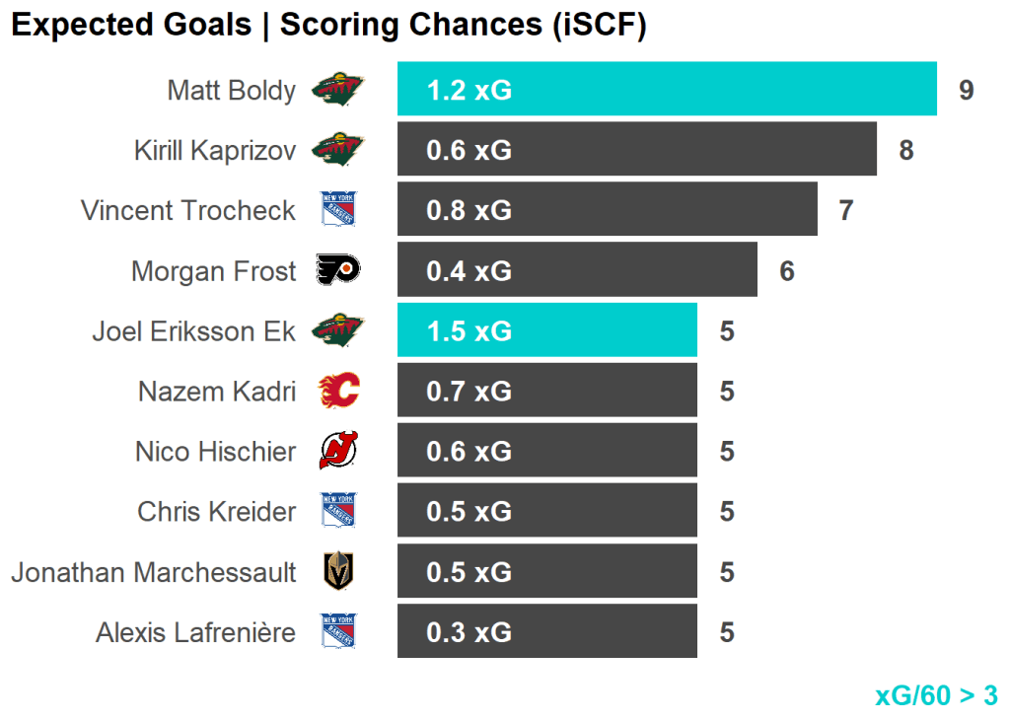Select Nazem Kadri's 0.7 xG bar

(x=546, y=391)
